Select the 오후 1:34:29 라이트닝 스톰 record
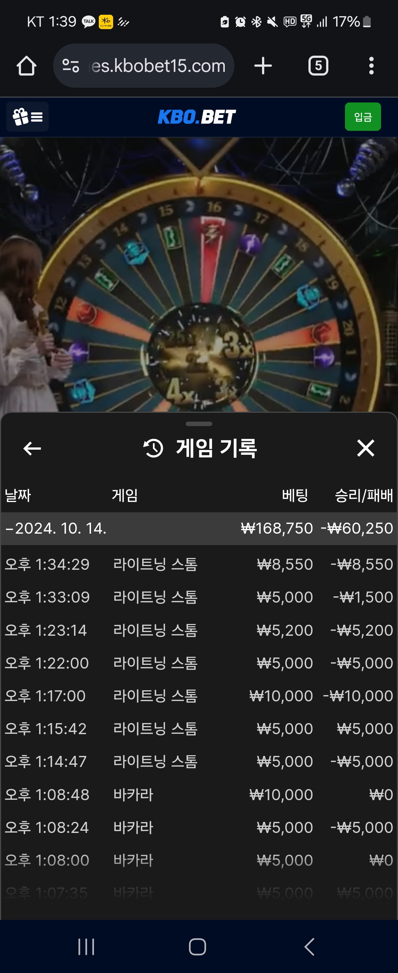Viewport: 398px width, 973px height. [x=199, y=564]
